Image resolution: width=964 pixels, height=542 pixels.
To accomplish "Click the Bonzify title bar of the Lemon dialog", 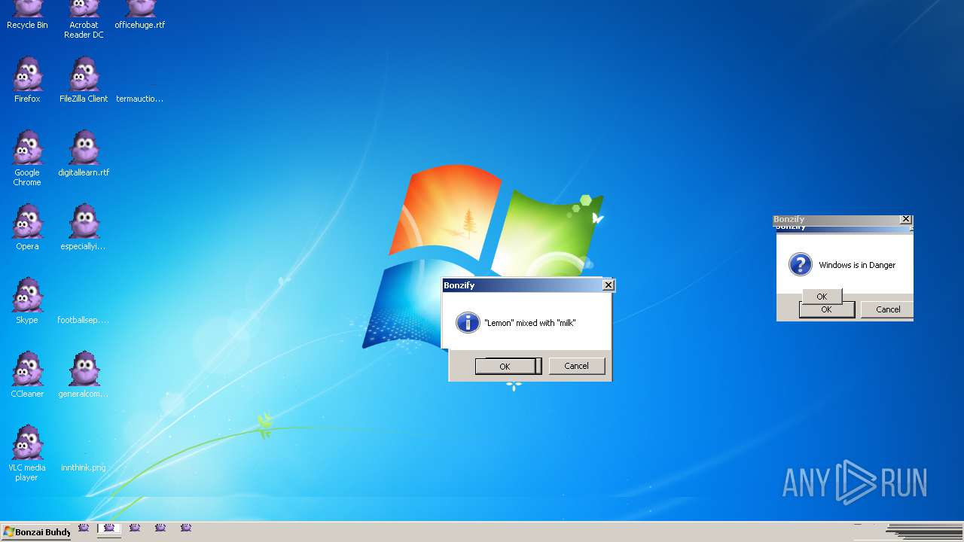I will click(523, 285).
